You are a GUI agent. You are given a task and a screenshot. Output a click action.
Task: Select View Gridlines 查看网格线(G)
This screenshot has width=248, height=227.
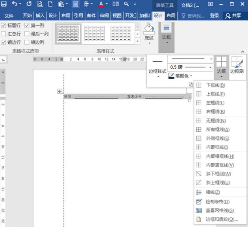(220, 210)
